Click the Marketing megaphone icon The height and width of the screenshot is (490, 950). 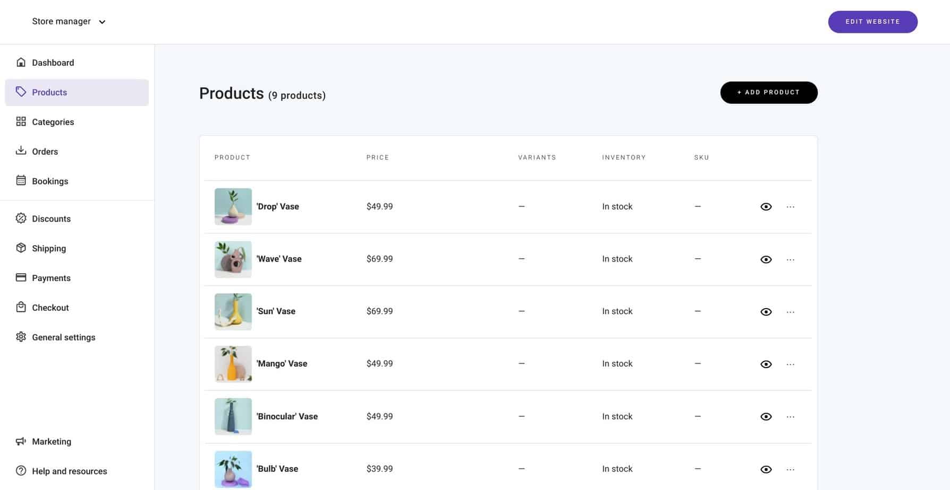[21, 441]
